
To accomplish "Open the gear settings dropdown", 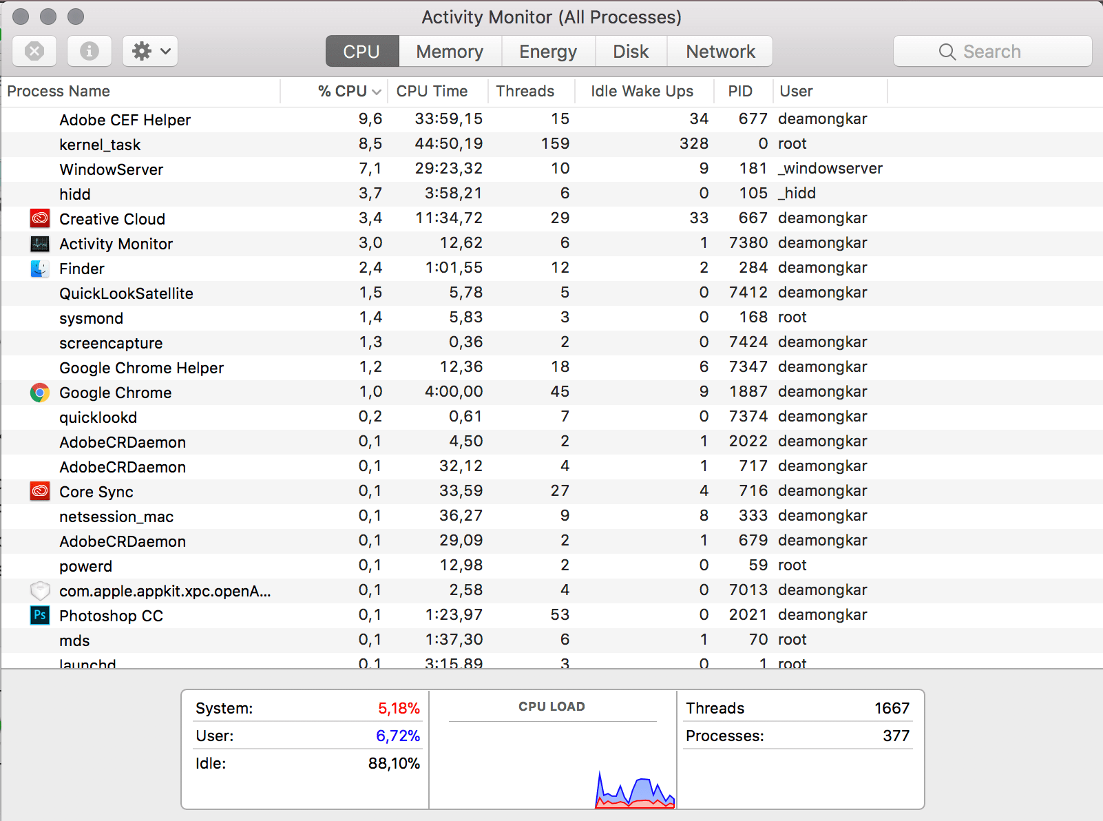I will pos(149,50).
